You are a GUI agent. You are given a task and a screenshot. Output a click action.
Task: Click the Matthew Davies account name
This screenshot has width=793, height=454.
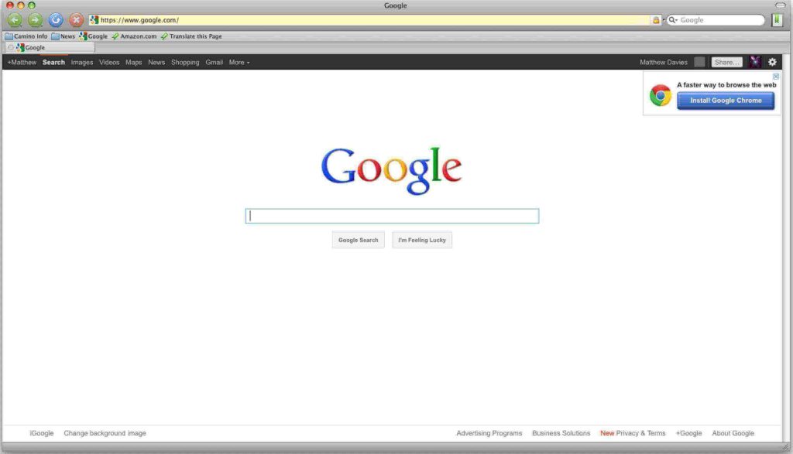pos(664,62)
